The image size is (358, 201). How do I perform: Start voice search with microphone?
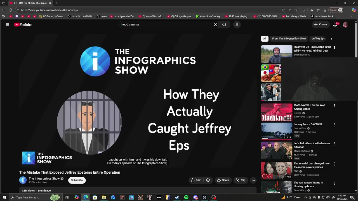[x=237, y=25]
